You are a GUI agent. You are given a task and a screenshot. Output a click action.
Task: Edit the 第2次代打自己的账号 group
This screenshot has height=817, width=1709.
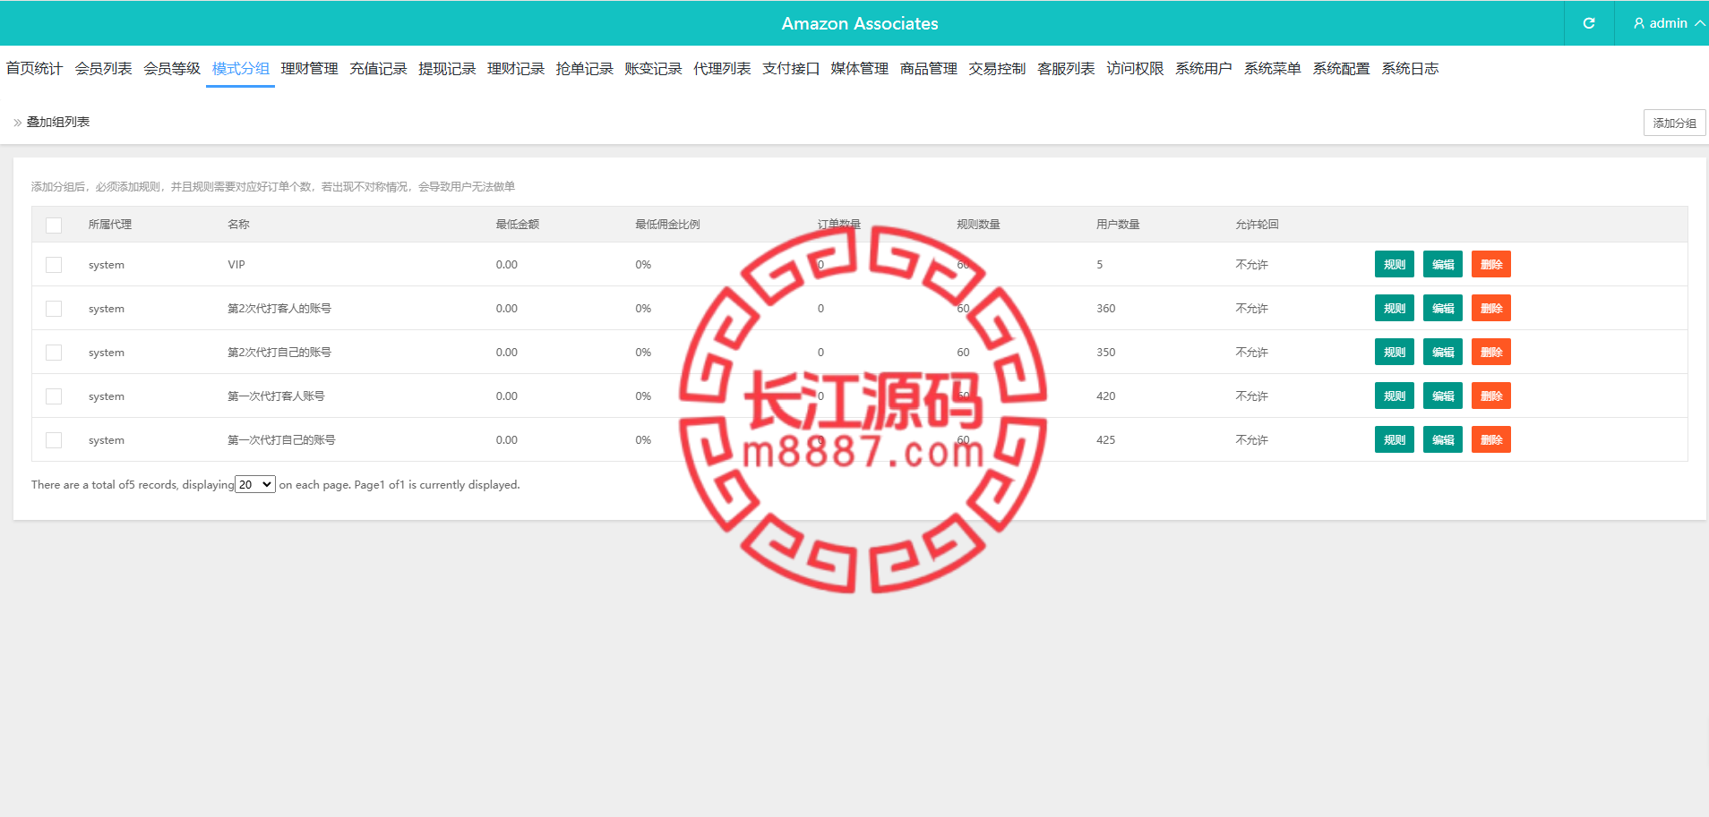[x=1443, y=352]
